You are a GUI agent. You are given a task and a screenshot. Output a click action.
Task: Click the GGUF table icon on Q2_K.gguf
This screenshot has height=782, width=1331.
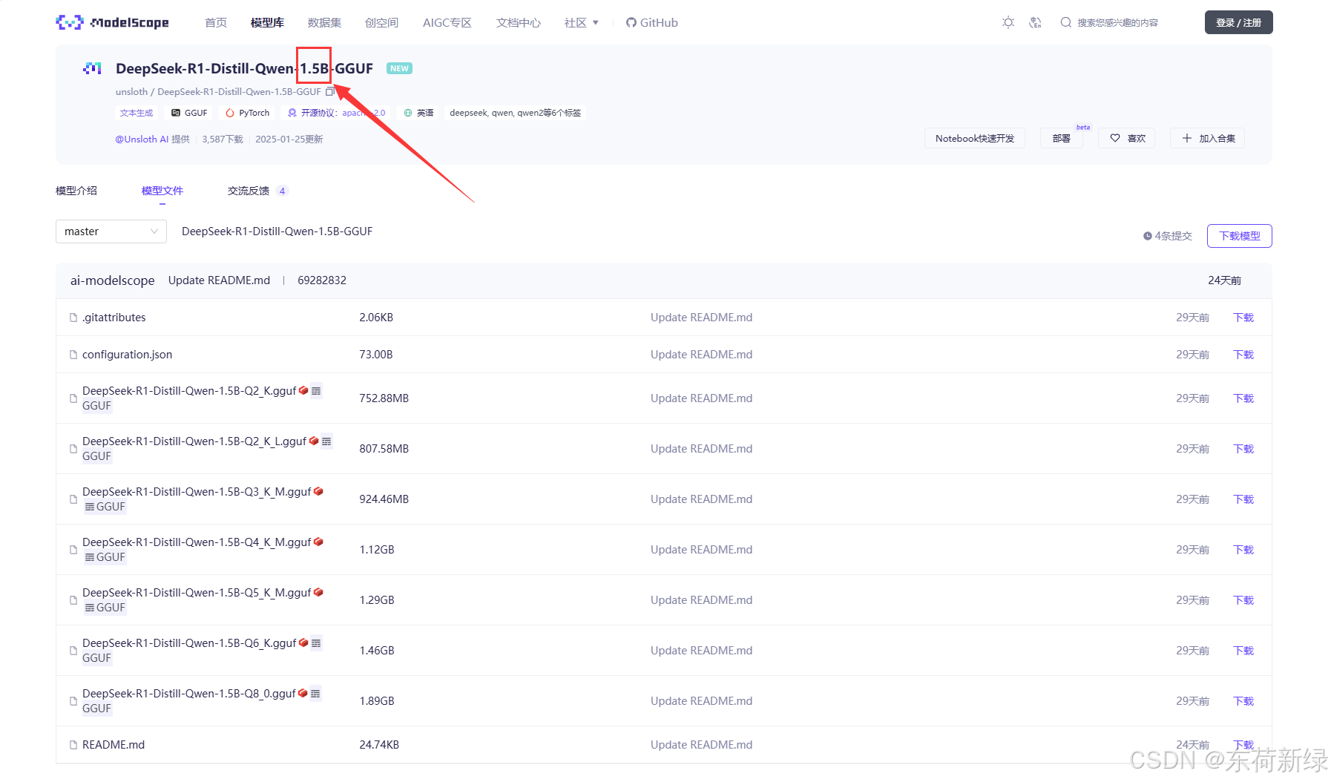316,390
